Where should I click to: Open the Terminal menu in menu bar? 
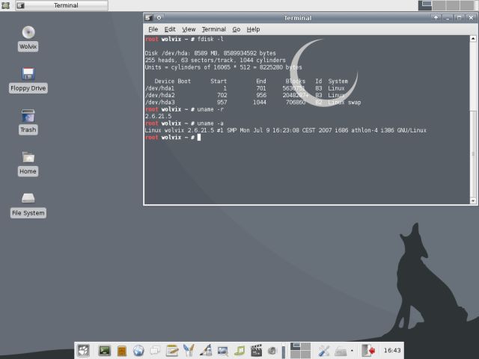click(x=214, y=29)
